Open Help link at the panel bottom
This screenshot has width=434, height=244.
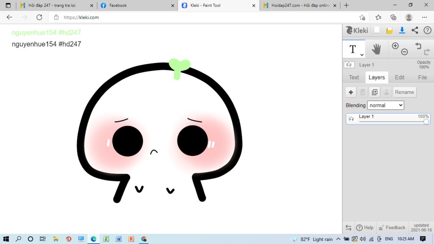click(x=365, y=227)
